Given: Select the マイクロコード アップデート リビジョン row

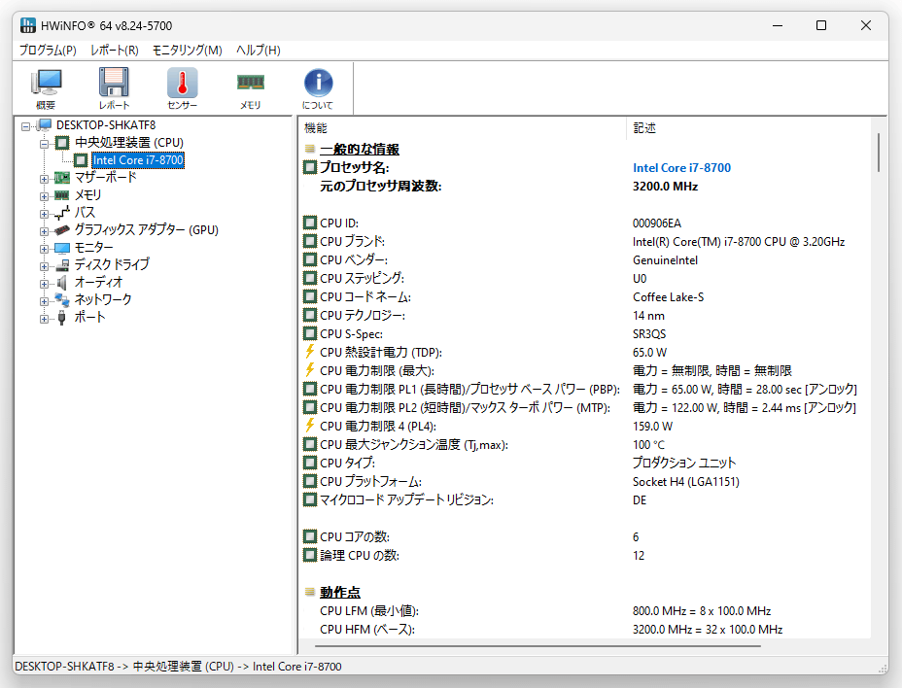Looking at the screenshot, I should pyautogui.click(x=584, y=499).
